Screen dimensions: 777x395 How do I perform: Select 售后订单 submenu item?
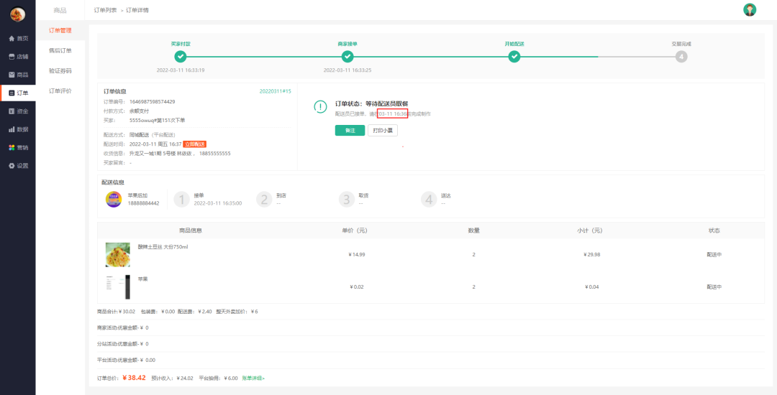tap(60, 50)
